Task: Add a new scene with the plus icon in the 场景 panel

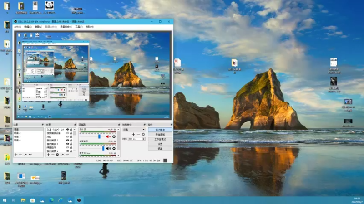Action: (16, 155)
